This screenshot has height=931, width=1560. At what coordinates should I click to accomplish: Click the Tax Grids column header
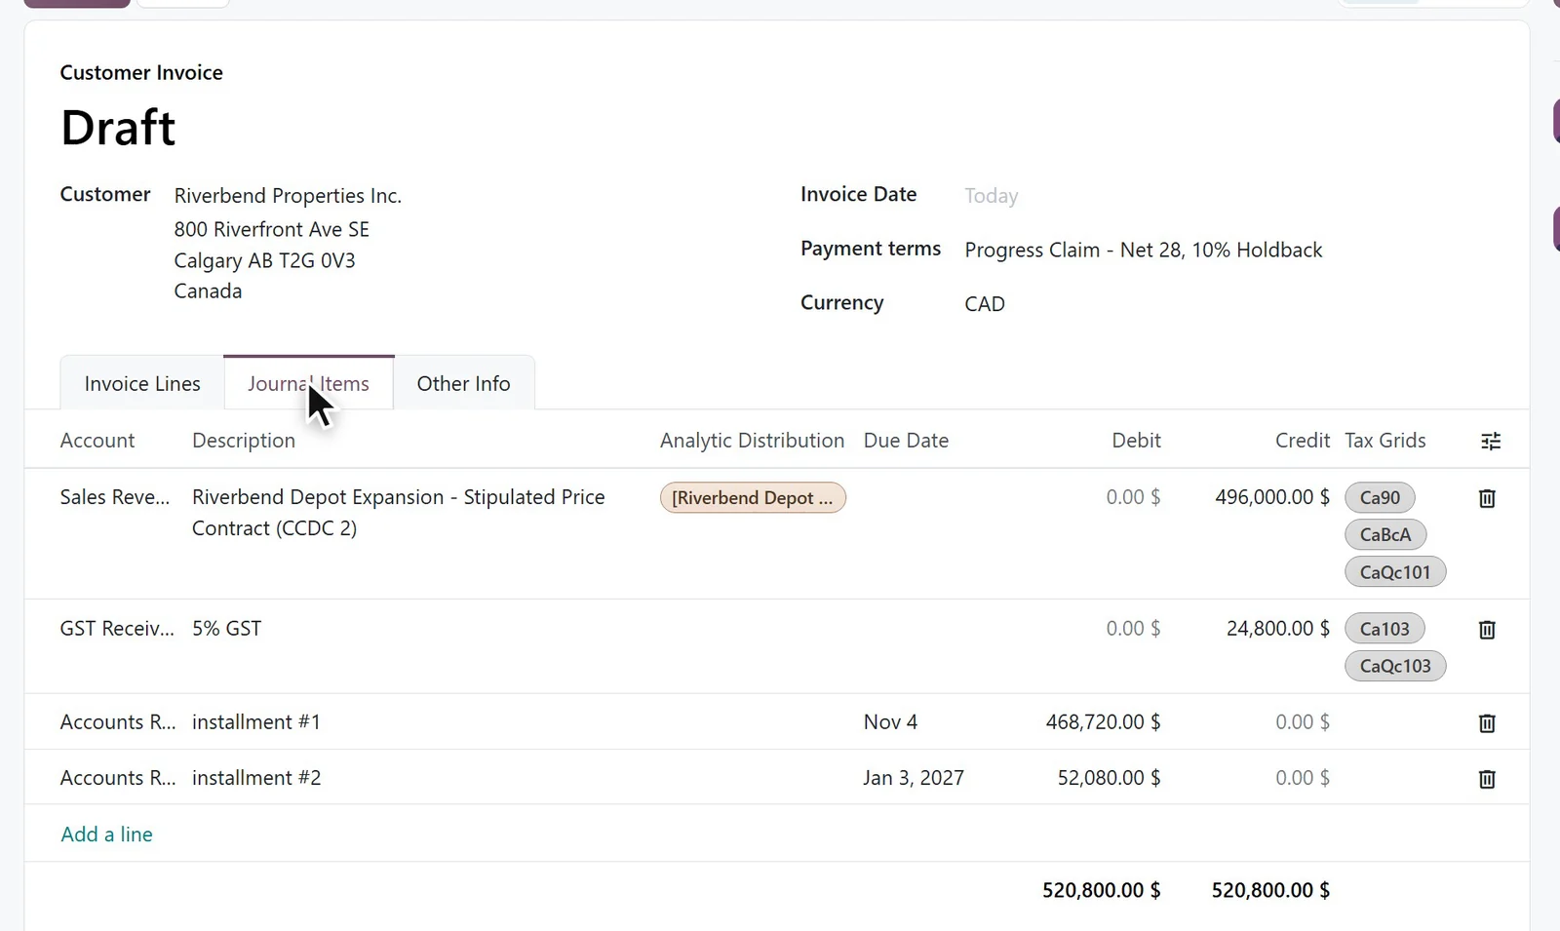1385,441
